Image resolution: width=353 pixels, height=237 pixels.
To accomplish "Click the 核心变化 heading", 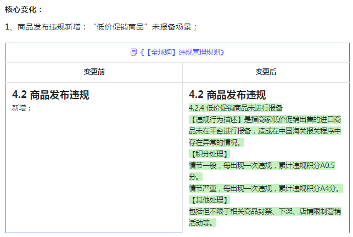I will click(24, 9).
